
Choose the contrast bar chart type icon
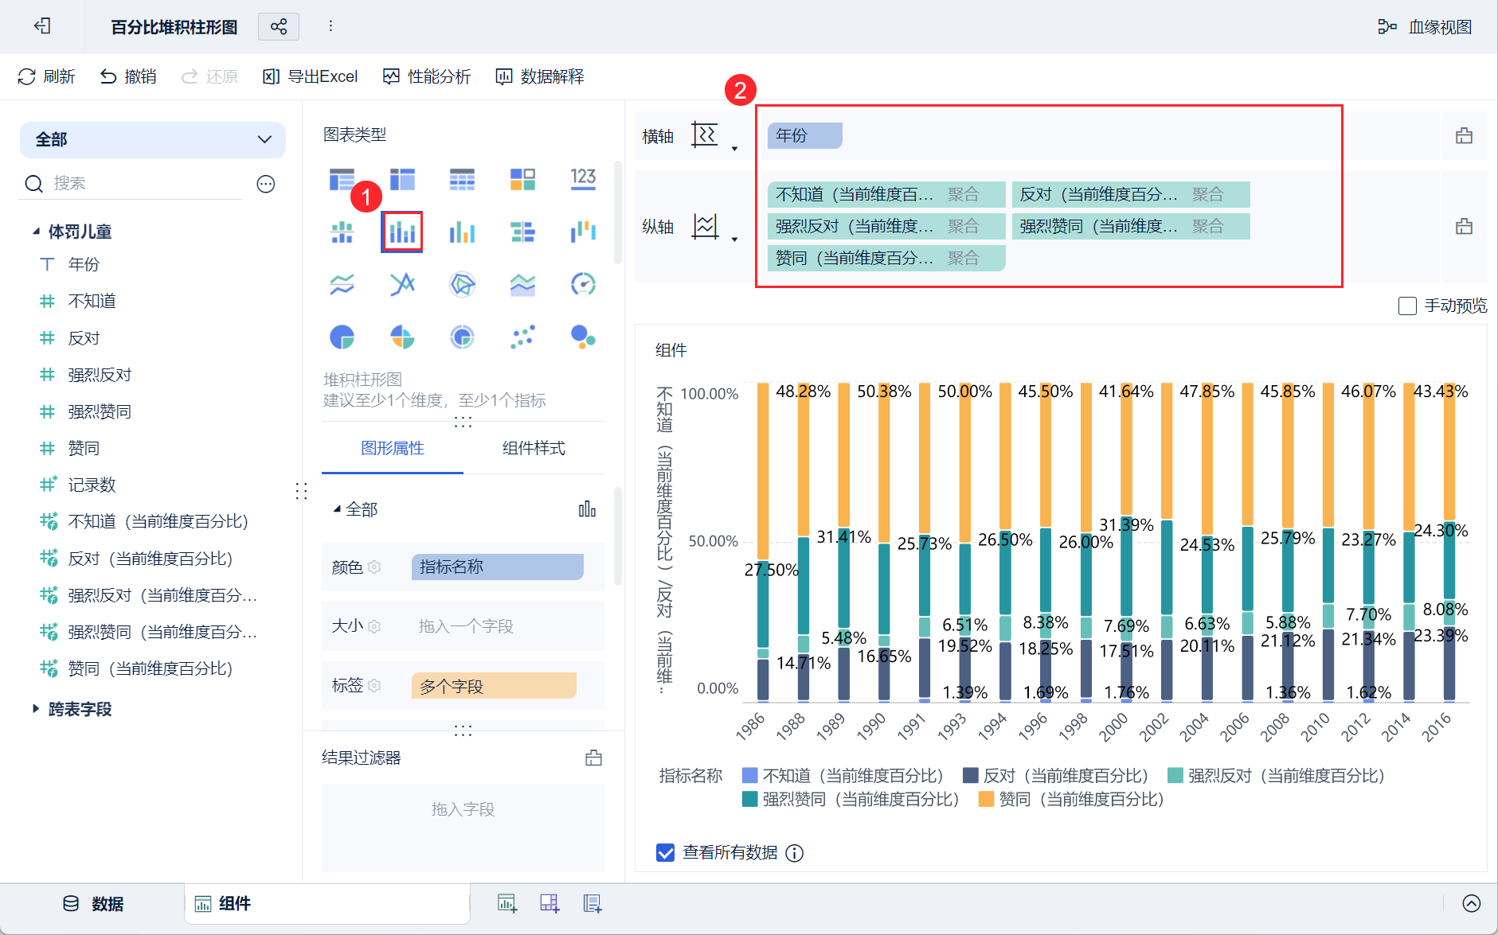coord(522,232)
